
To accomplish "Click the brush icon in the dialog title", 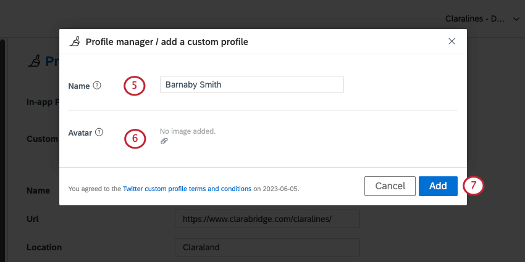I will click(75, 42).
